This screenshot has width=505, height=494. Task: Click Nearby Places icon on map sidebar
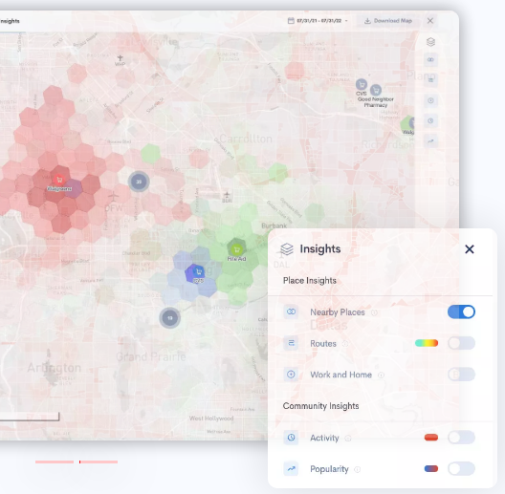pos(431,60)
